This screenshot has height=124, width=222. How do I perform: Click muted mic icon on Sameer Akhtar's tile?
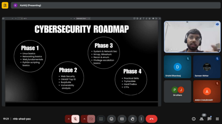(x=217, y=58)
